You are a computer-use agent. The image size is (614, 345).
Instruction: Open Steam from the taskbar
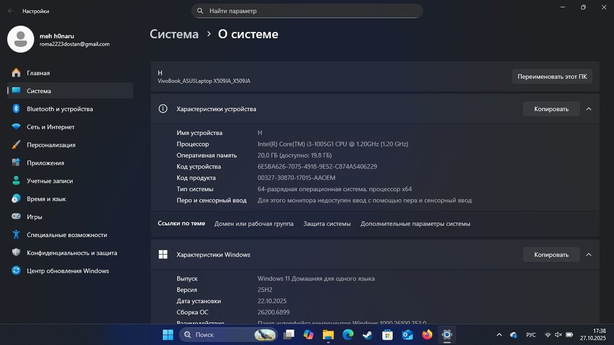coord(368,335)
